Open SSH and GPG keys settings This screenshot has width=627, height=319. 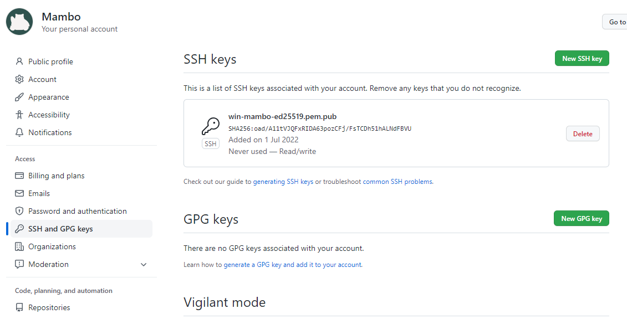pos(60,229)
